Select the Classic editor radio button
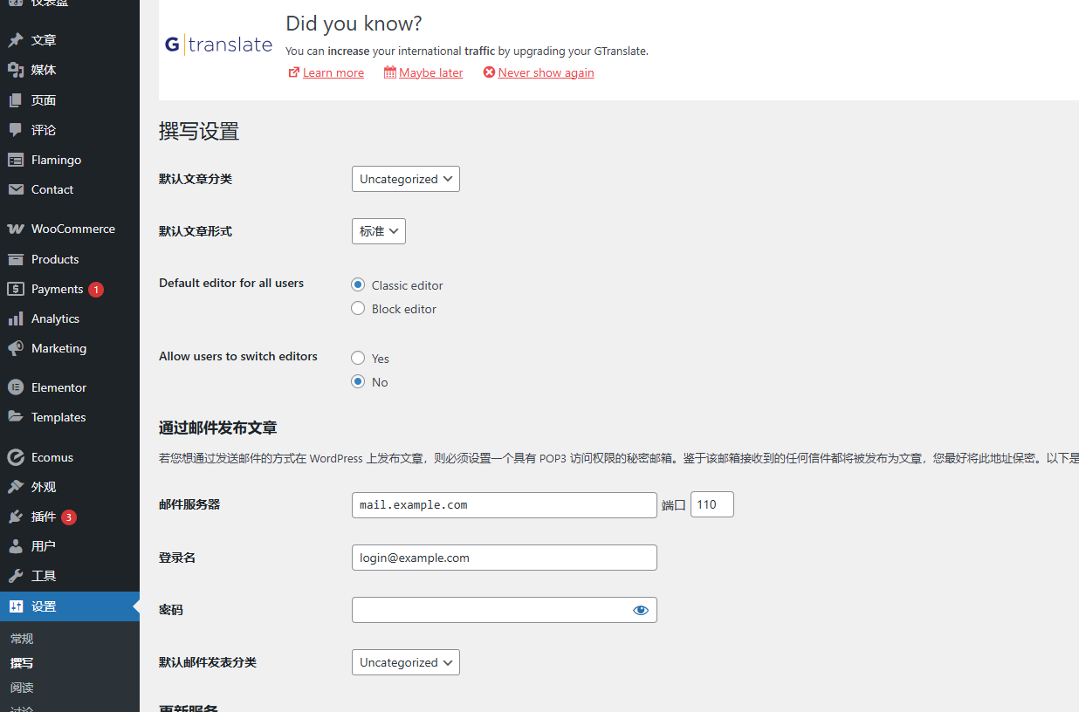Image resolution: width=1079 pixels, height=712 pixels. [358, 284]
